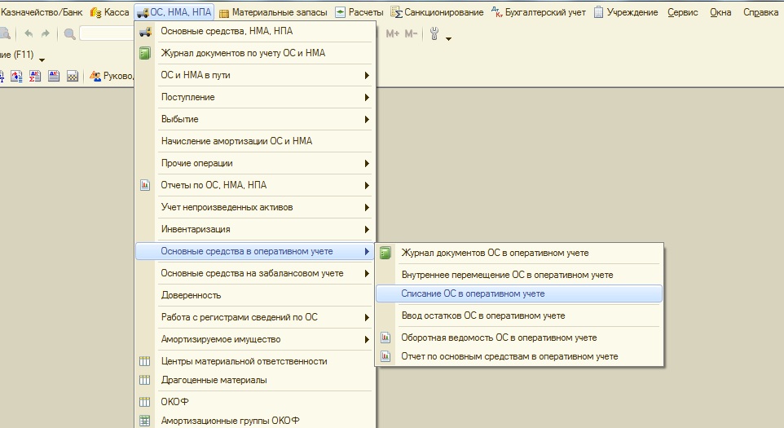
Task: Select Списание ОС в оперативном учете
Action: click(519, 293)
